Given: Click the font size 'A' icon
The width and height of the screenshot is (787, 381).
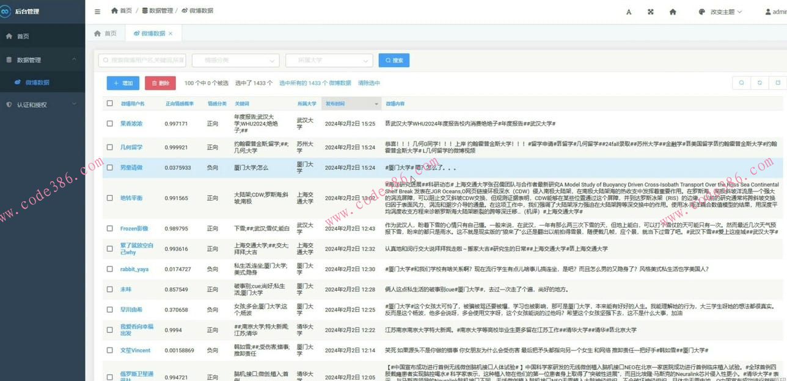Looking at the screenshot, I should click(x=629, y=10).
